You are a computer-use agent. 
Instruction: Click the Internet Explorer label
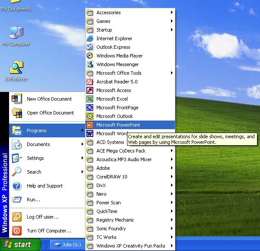[114, 38]
